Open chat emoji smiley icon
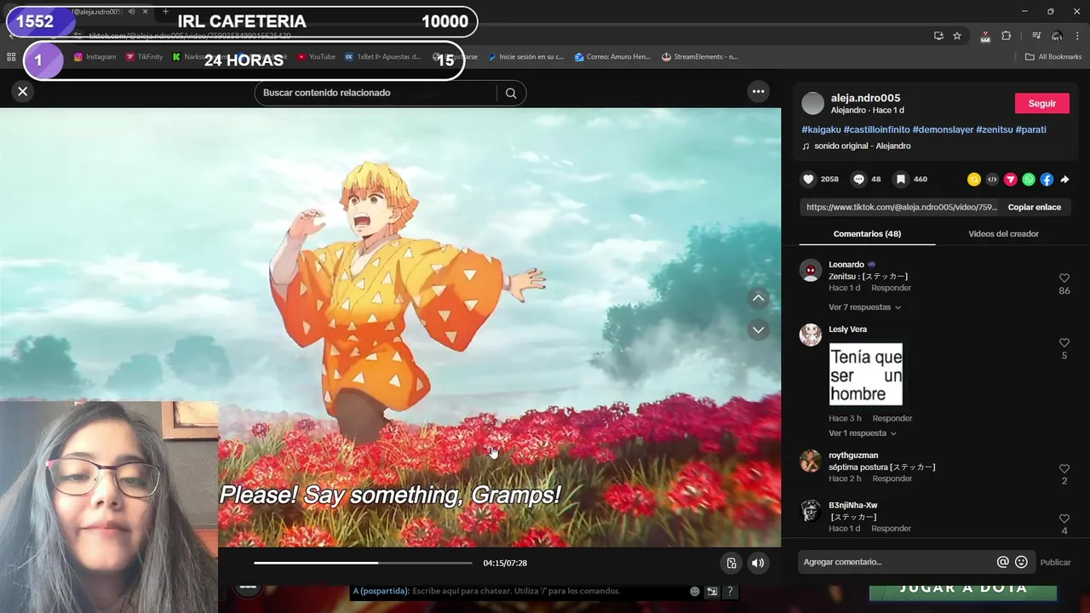Screen dimensions: 1090x613 pyautogui.click(x=695, y=591)
